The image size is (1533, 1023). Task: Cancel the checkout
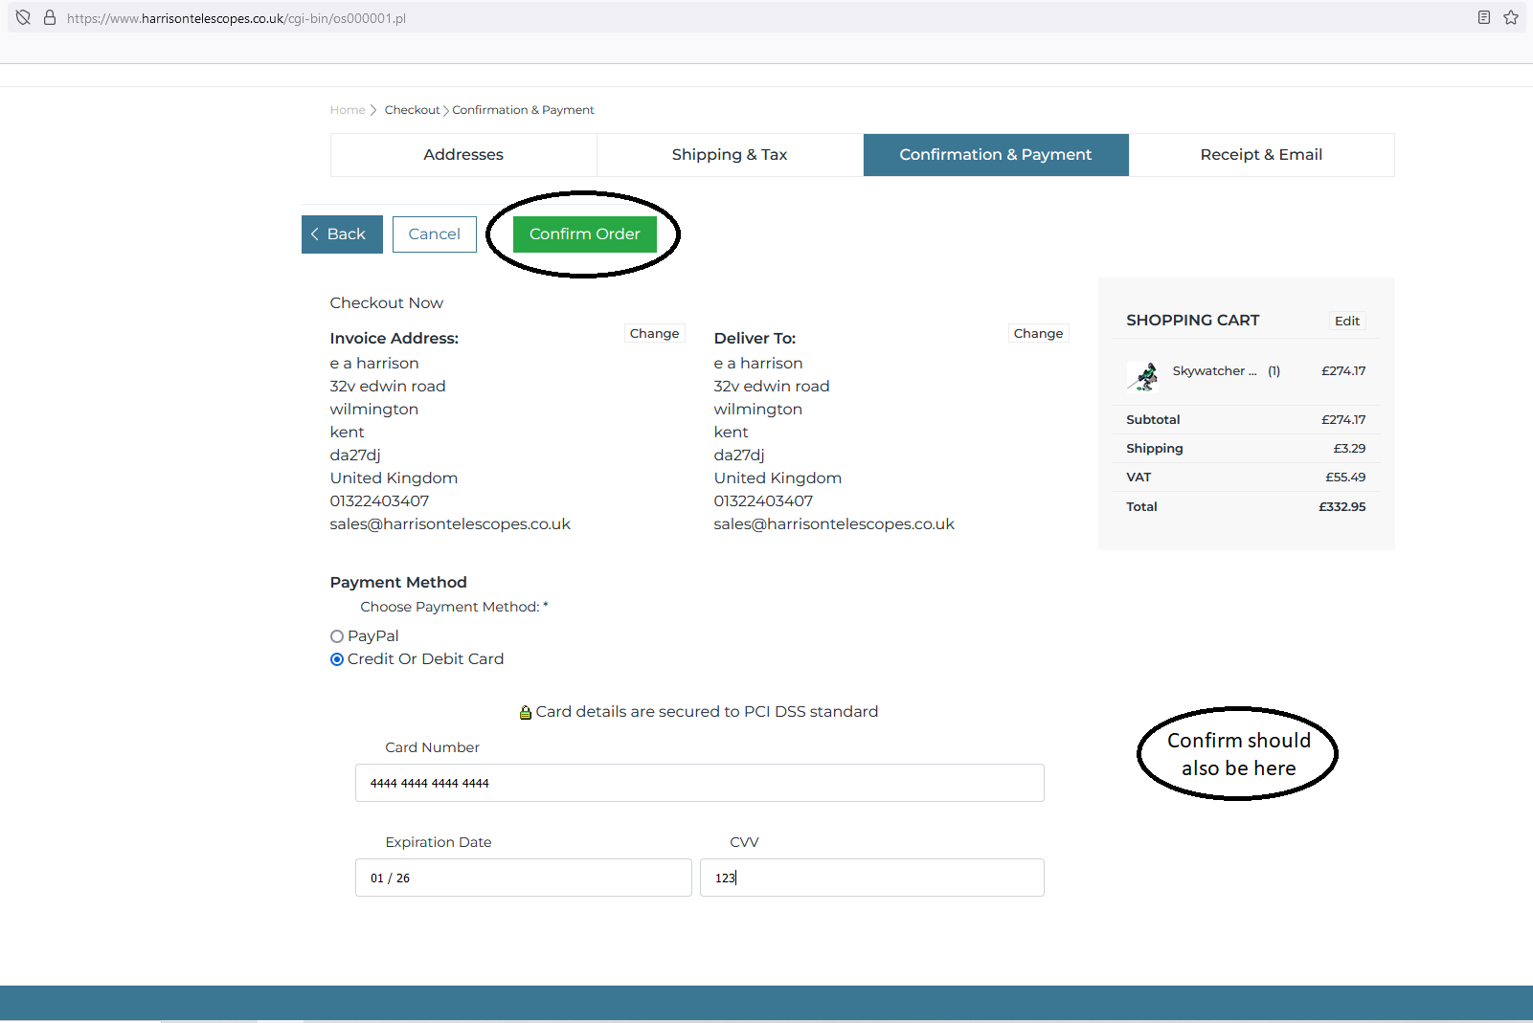tap(434, 234)
